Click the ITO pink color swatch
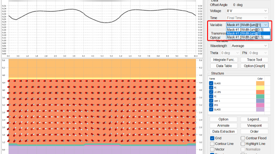Image resolution: width=275 pixels, height=154 pixels. coord(260,105)
